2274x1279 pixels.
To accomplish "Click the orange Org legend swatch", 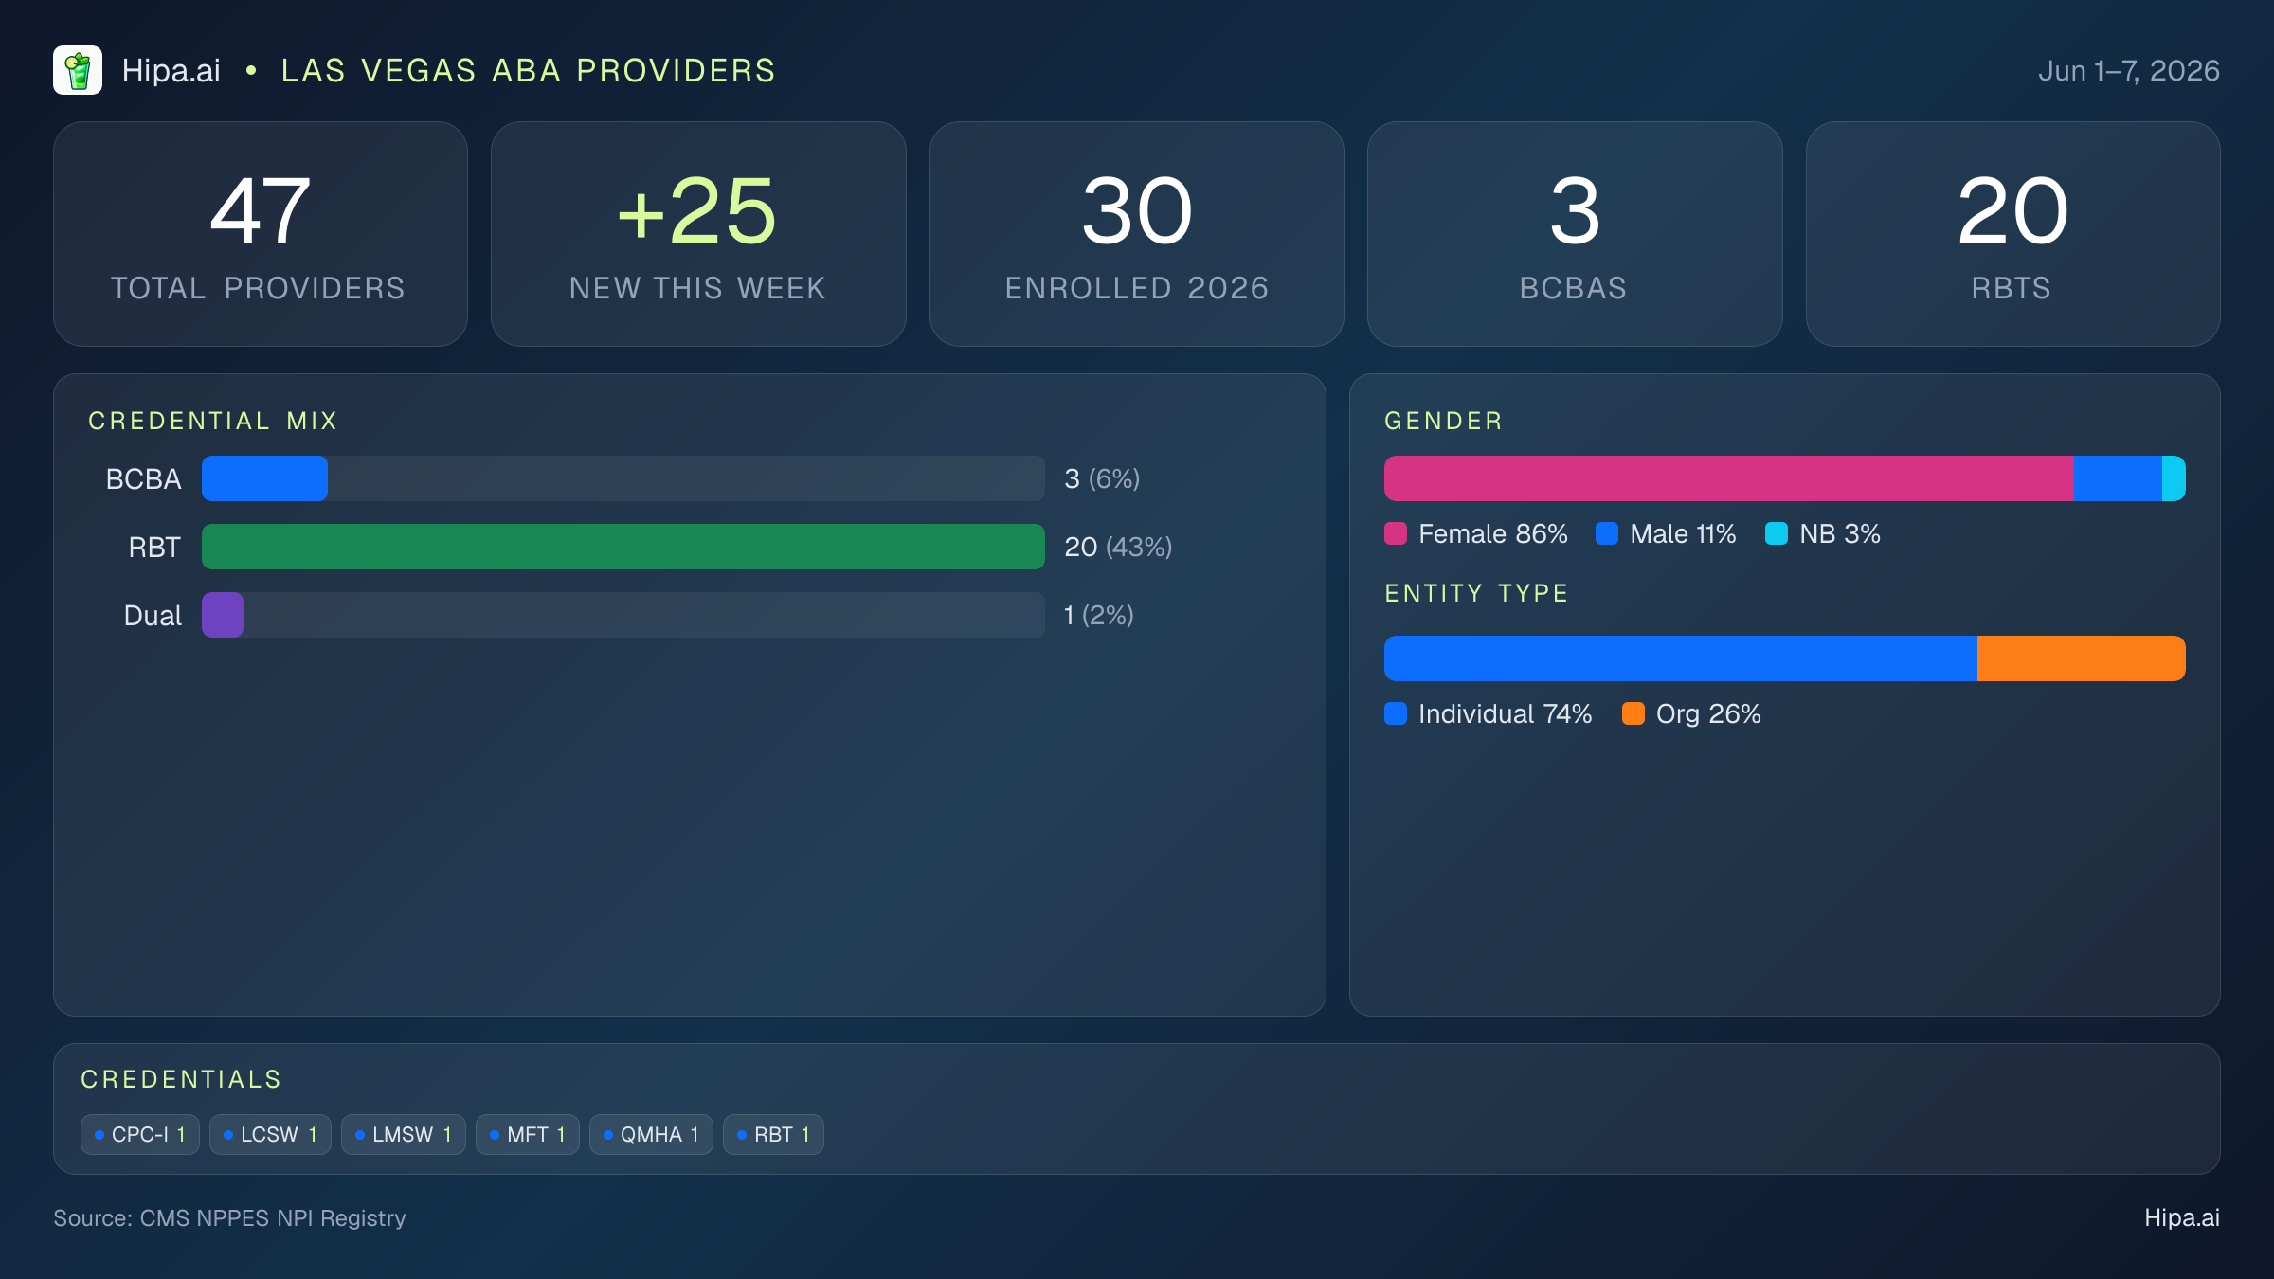I will tap(1633, 713).
